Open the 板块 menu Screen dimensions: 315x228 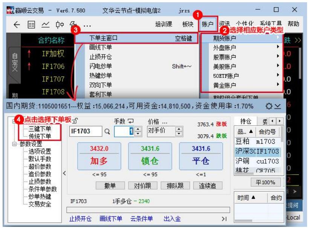click(188, 24)
